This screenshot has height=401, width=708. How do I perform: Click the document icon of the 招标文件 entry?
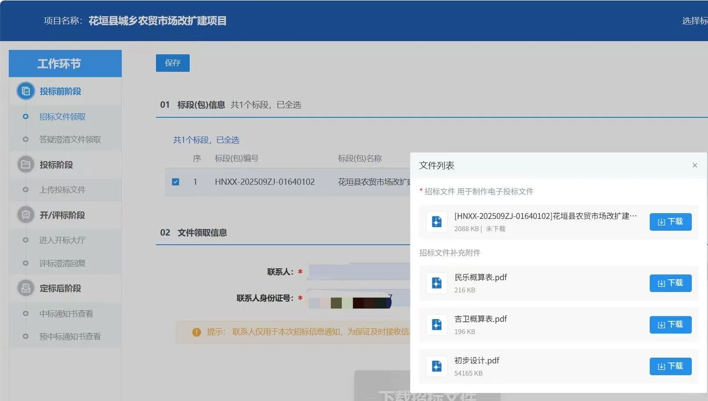click(x=436, y=222)
